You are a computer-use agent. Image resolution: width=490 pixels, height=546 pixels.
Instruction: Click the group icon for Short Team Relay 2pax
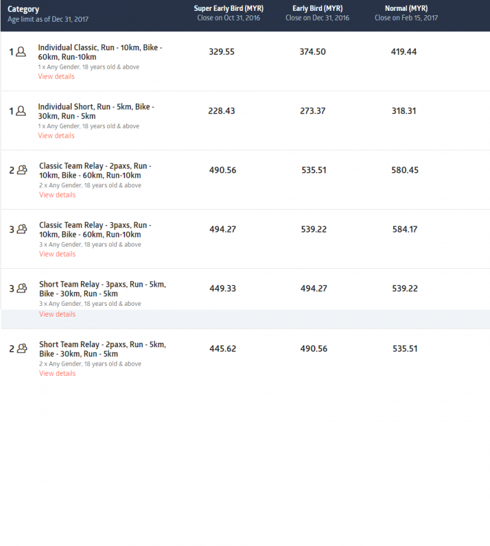point(22,348)
